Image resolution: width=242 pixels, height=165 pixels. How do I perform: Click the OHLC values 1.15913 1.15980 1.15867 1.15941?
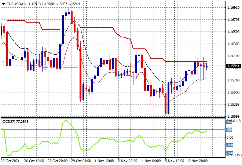click(x=55, y=4)
